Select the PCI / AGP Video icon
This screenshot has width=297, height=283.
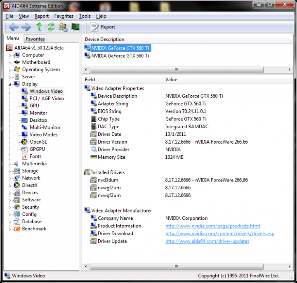(24, 98)
